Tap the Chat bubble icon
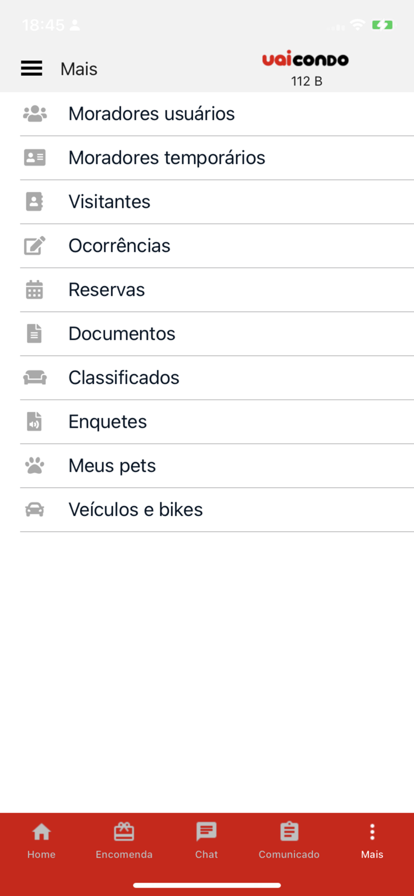 [206, 830]
